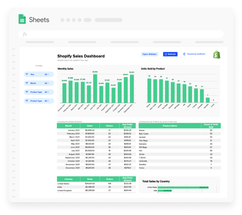Screen dimensions: 242x215
Task: Select the June 2021 table cell
Action: click(x=75, y=147)
